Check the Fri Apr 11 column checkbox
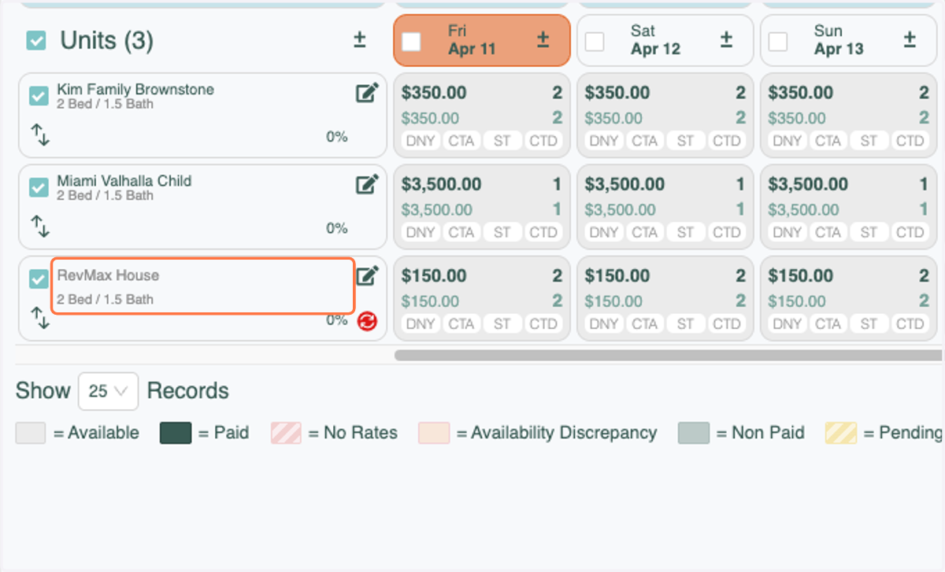This screenshot has height=572, width=945. [411, 41]
